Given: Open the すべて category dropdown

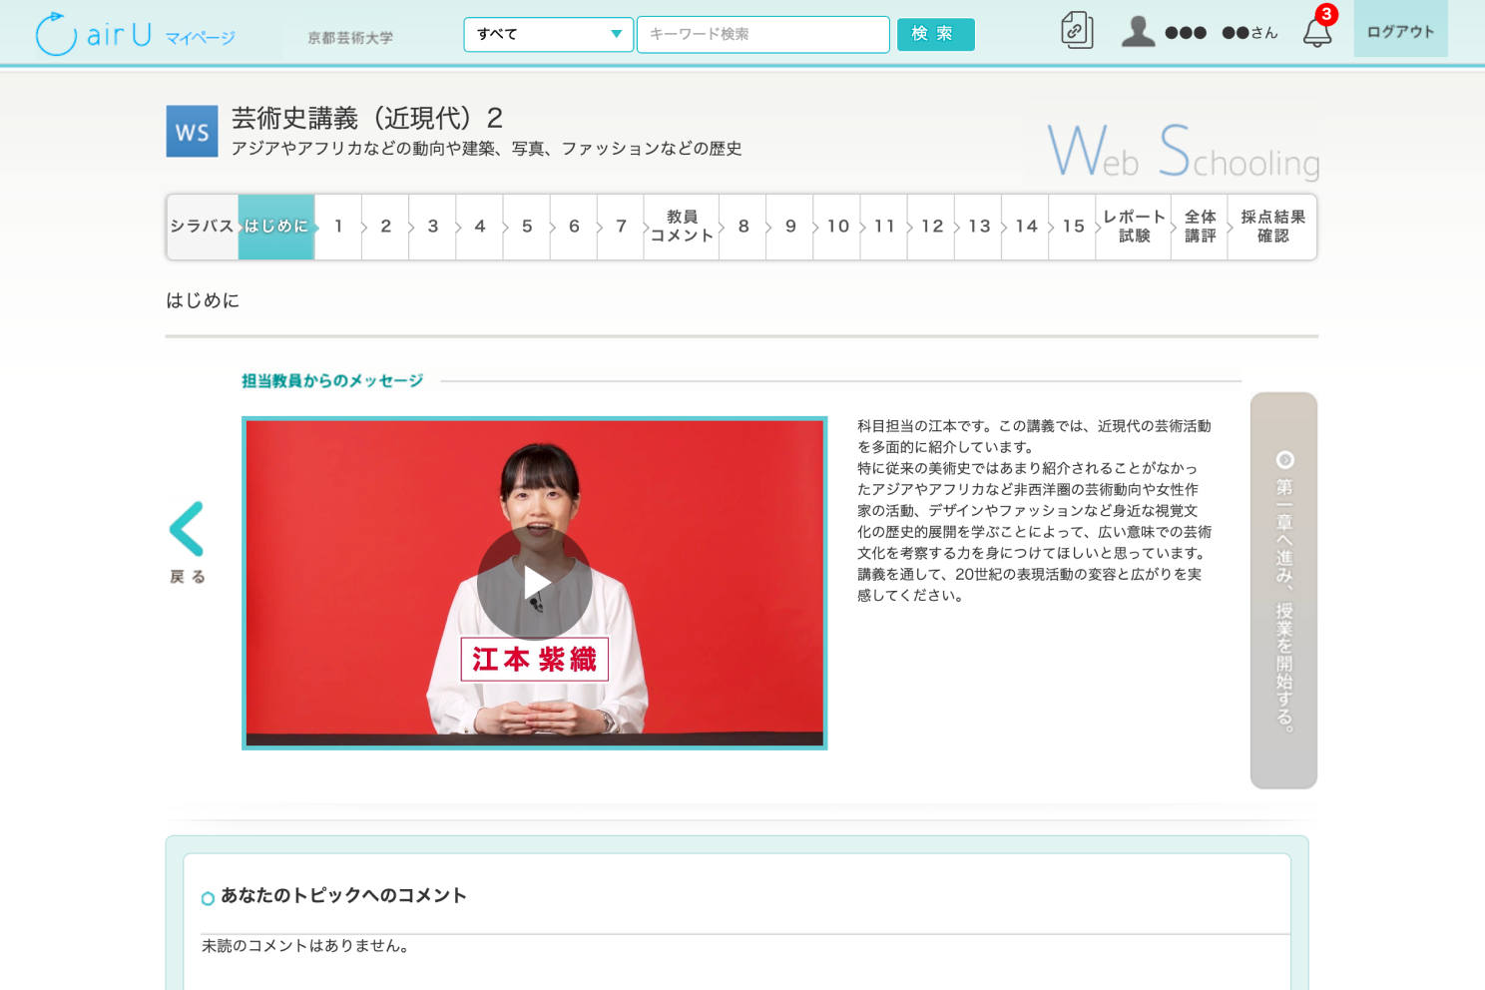Looking at the screenshot, I should pos(549,34).
